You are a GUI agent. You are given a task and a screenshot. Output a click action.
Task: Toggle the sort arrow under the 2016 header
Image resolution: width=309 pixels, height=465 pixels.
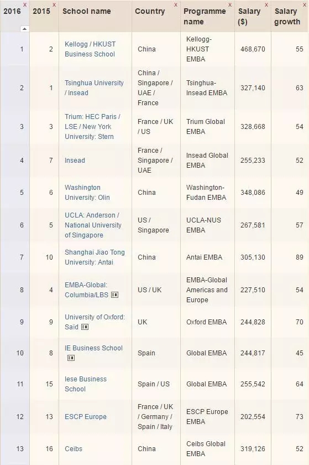click(x=24, y=29)
